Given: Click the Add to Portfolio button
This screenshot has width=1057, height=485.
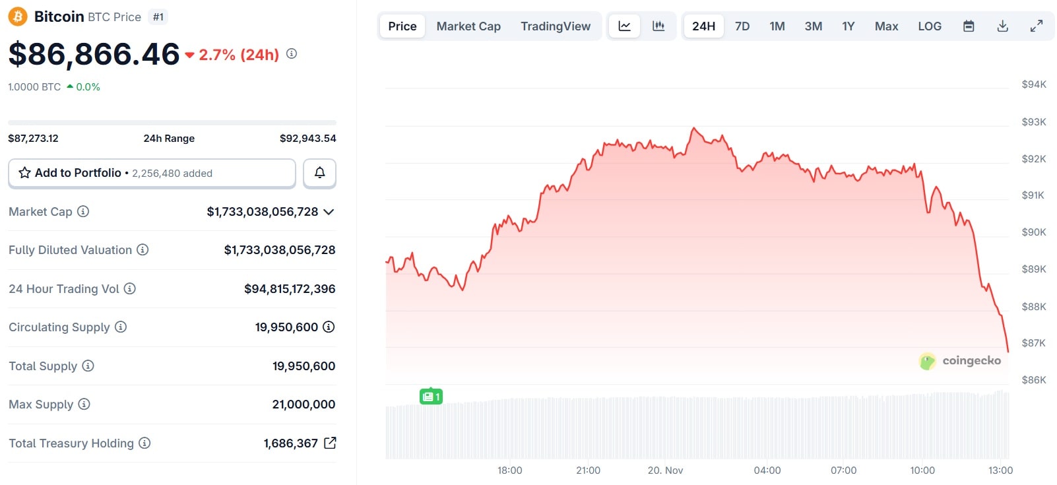Looking at the screenshot, I should coord(152,173).
